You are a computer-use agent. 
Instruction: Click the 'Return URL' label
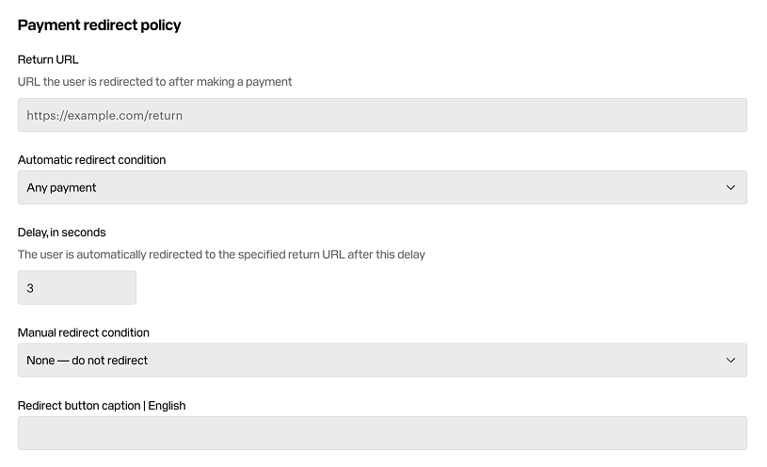tap(48, 59)
